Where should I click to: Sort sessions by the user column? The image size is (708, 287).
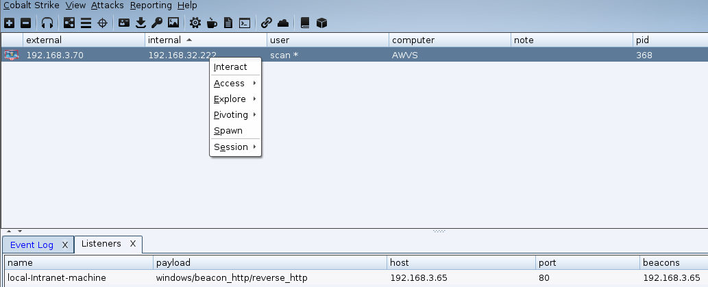(x=328, y=40)
